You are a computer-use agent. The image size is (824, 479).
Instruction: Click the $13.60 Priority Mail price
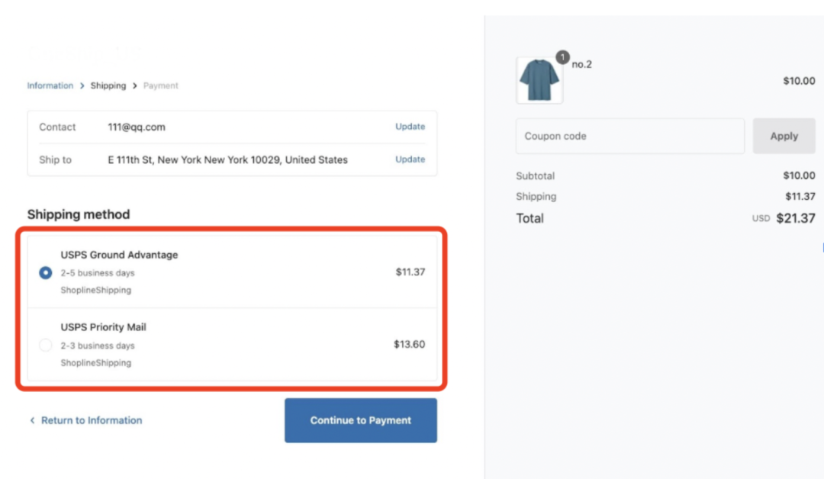coord(410,344)
